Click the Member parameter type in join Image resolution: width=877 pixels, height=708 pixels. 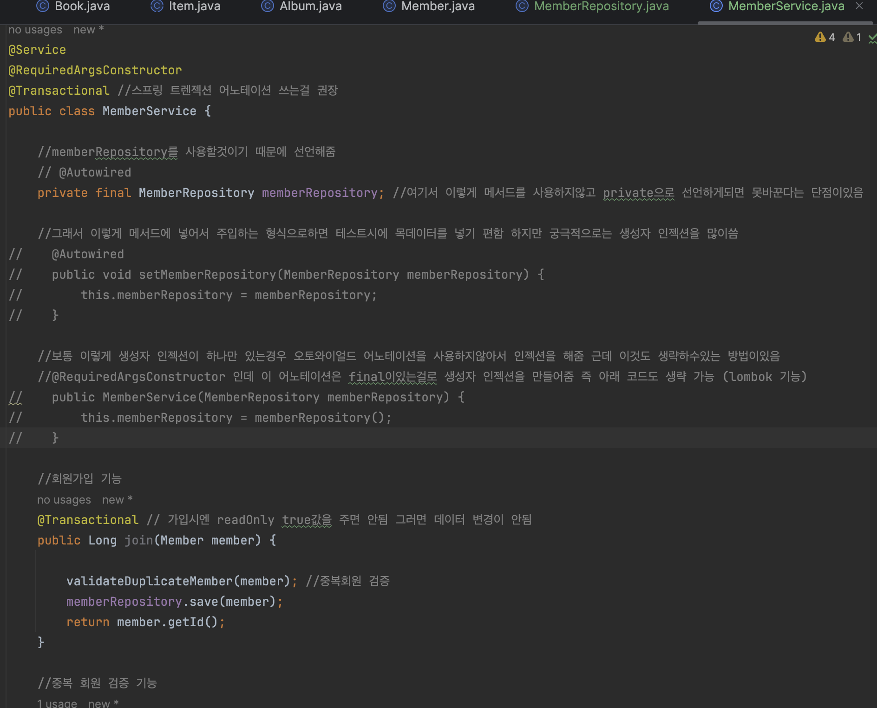tap(182, 540)
